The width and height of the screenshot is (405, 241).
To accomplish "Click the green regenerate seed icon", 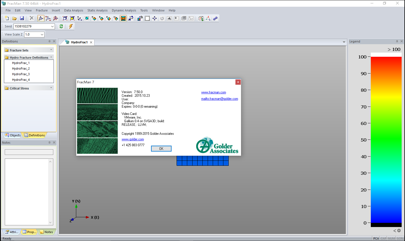I will click(61, 26).
